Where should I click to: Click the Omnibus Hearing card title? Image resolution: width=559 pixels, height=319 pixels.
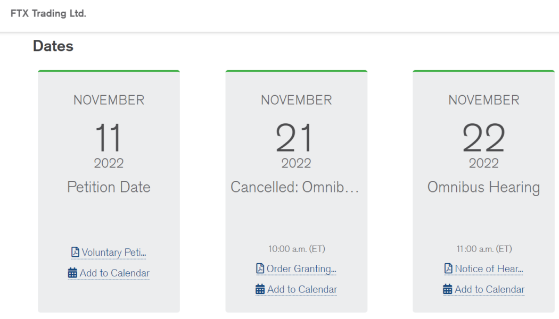pos(483,187)
